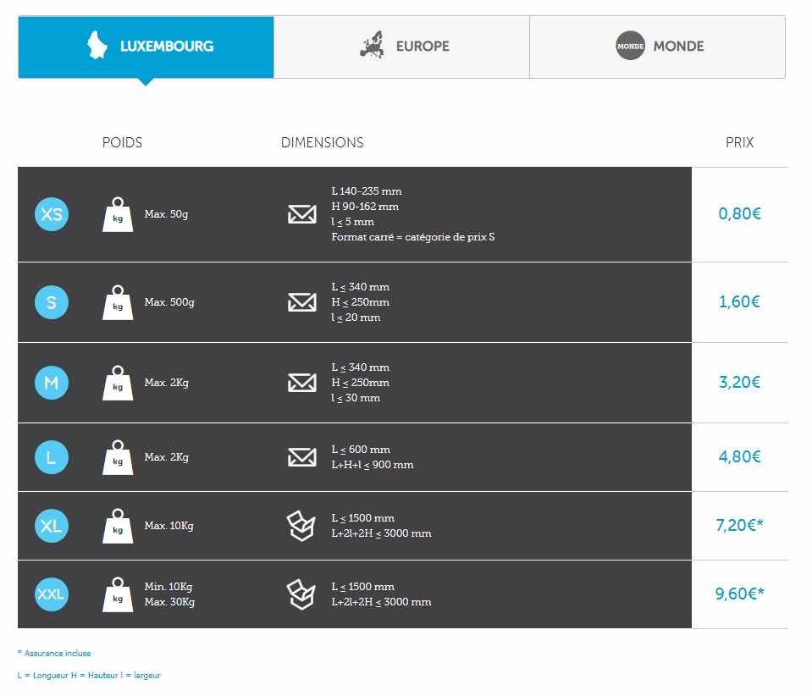Click the parcel box icon in the XXL row
The width and height of the screenshot is (812, 696).
(301, 594)
